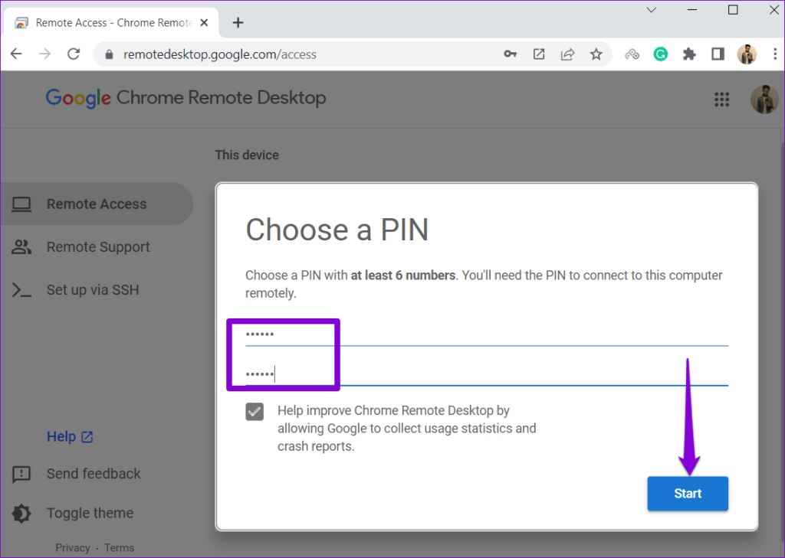
Task: Open the tab list chevron dropdown
Action: pos(651,11)
